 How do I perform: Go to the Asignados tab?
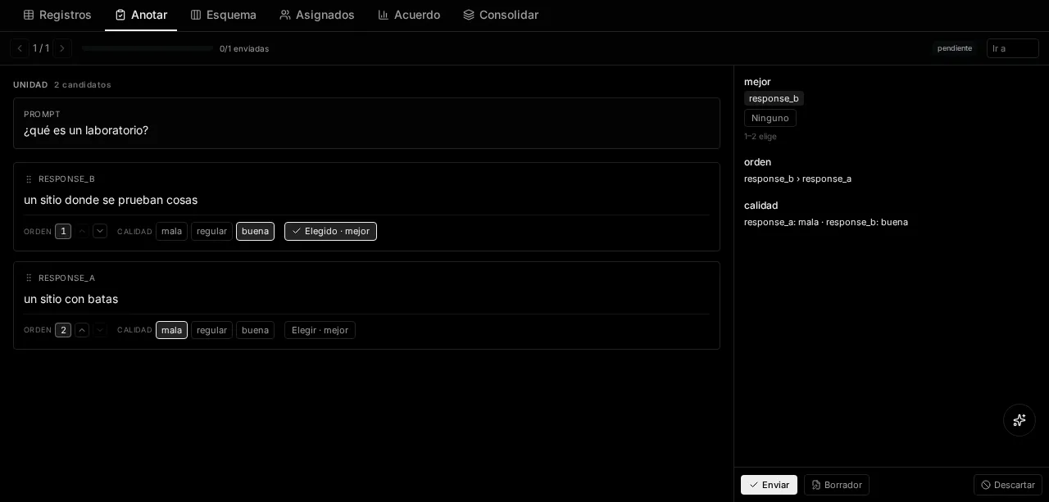coord(317,15)
